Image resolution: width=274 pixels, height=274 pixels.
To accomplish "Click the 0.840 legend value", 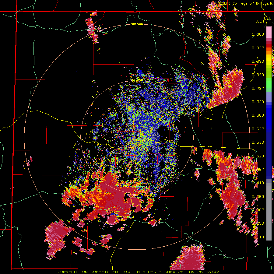I will tap(258, 75).
